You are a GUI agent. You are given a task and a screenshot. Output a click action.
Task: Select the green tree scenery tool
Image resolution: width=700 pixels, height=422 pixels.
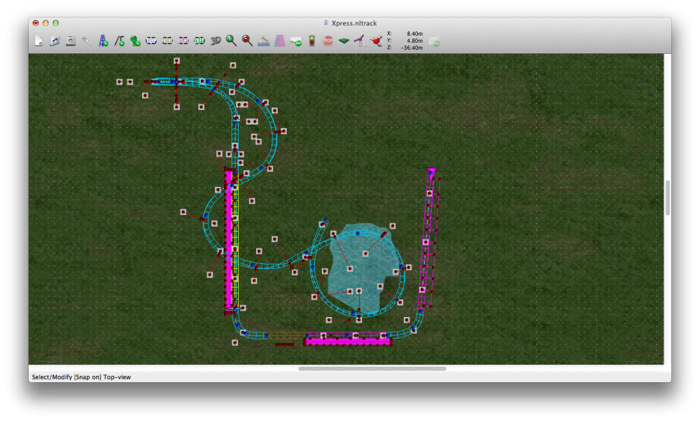135,41
